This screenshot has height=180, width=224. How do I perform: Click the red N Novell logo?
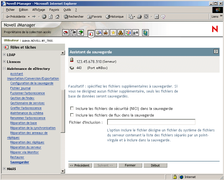[215, 29]
